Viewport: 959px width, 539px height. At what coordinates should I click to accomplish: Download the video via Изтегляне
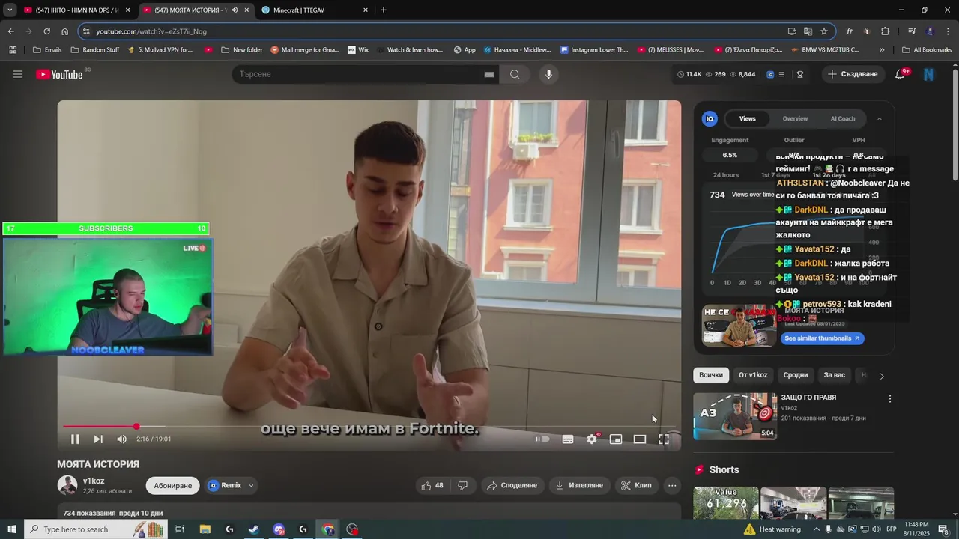pos(579,485)
